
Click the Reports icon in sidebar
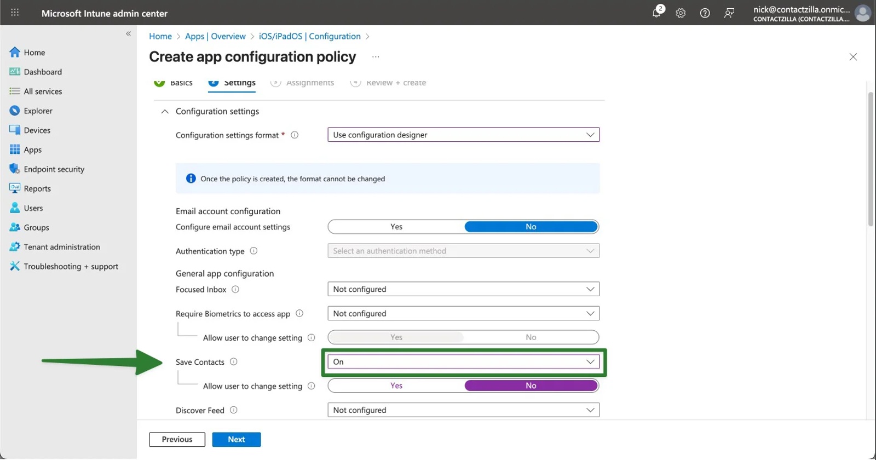15,188
